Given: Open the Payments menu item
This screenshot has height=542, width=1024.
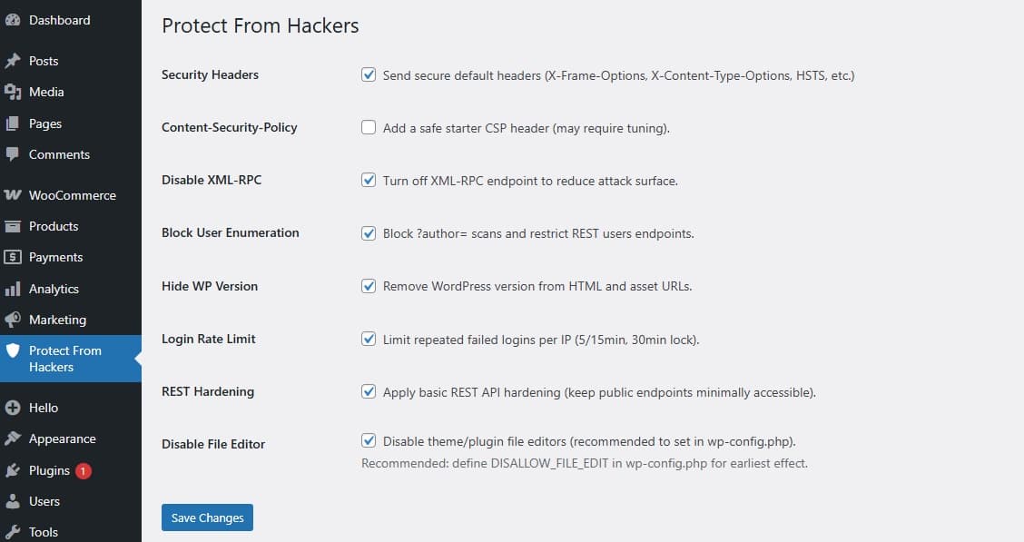Looking at the screenshot, I should (55, 257).
